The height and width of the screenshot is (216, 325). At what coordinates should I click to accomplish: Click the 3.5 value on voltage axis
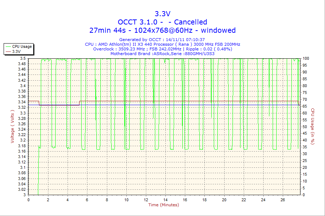(23, 58)
